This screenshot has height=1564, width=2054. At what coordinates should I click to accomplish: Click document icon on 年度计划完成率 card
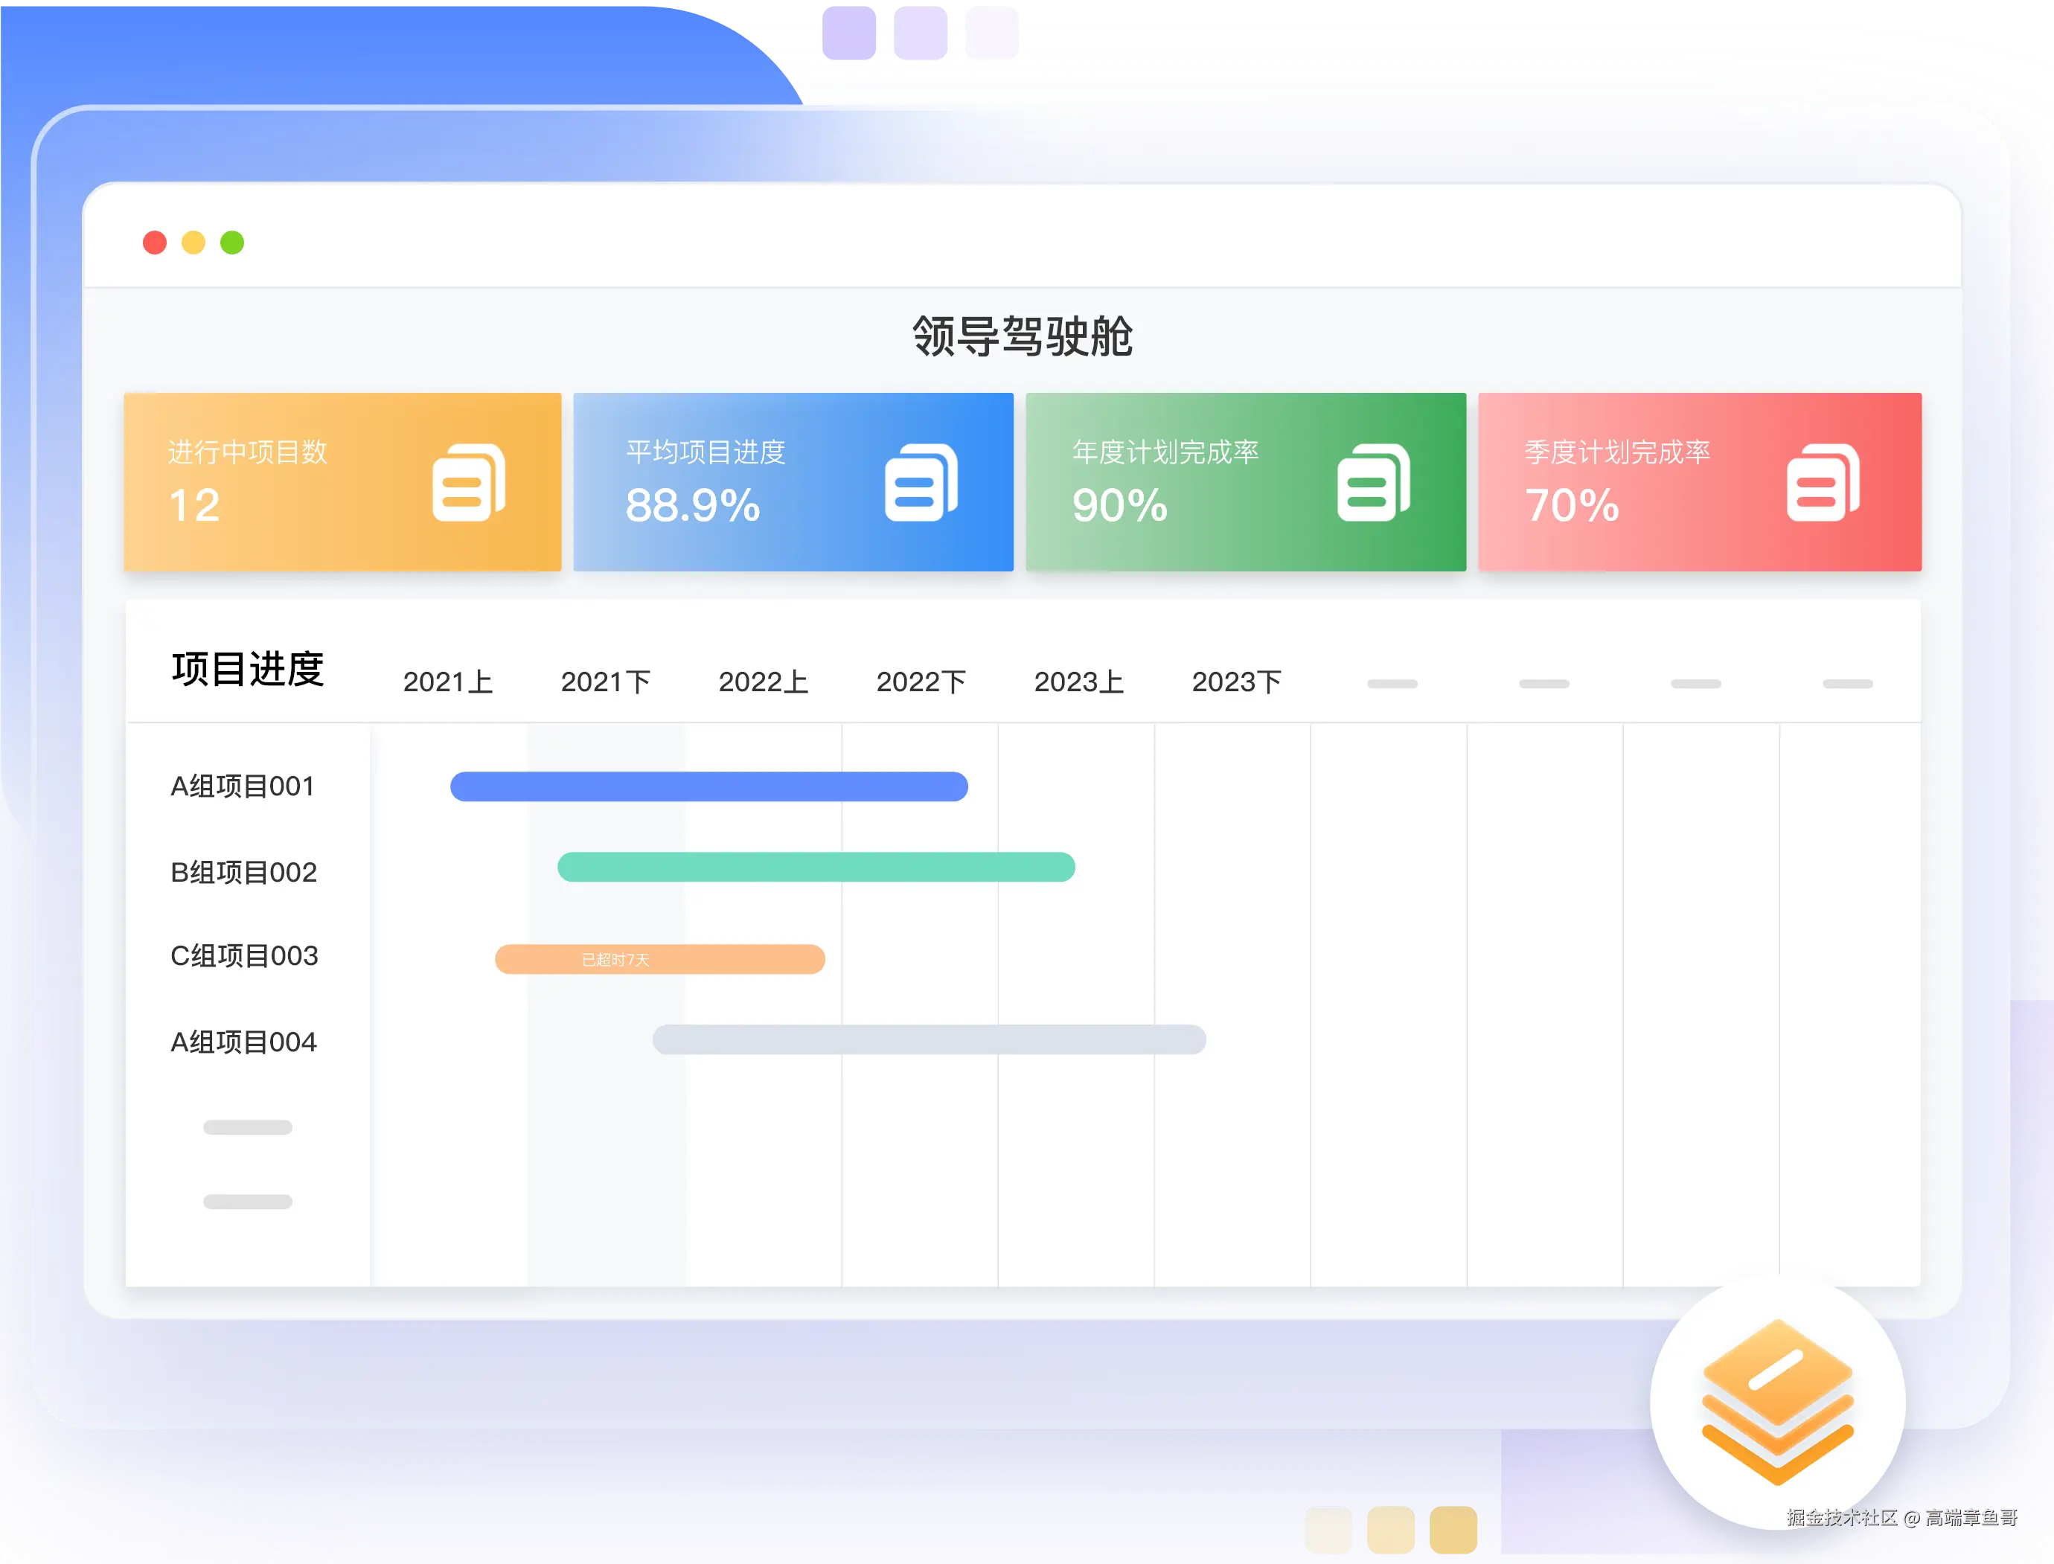point(1372,482)
